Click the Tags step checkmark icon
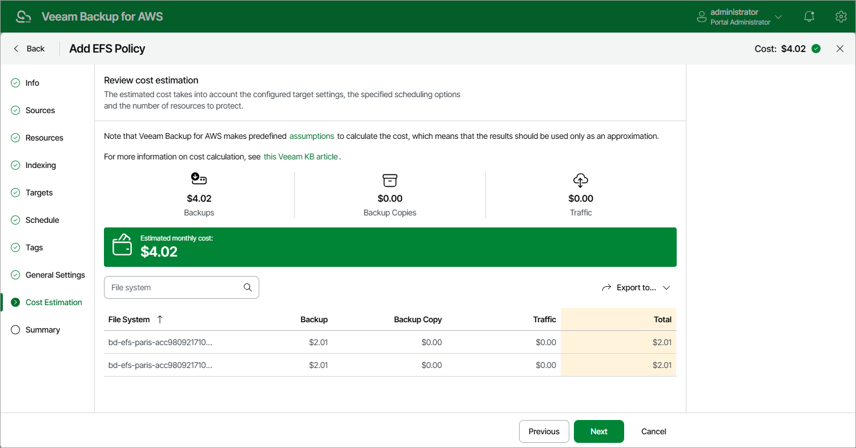The height and width of the screenshot is (448, 856). [15, 247]
